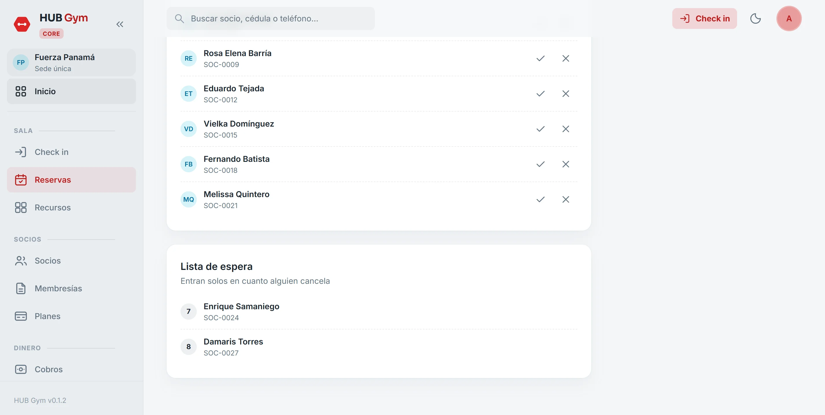
Task: Open Membresías in the sidebar
Action: coord(71,289)
